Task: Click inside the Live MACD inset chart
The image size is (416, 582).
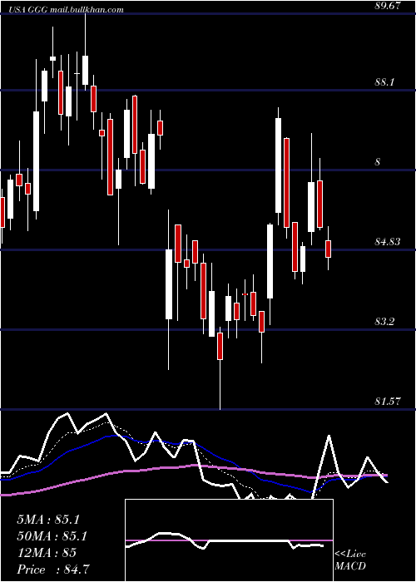Action: click(229, 540)
